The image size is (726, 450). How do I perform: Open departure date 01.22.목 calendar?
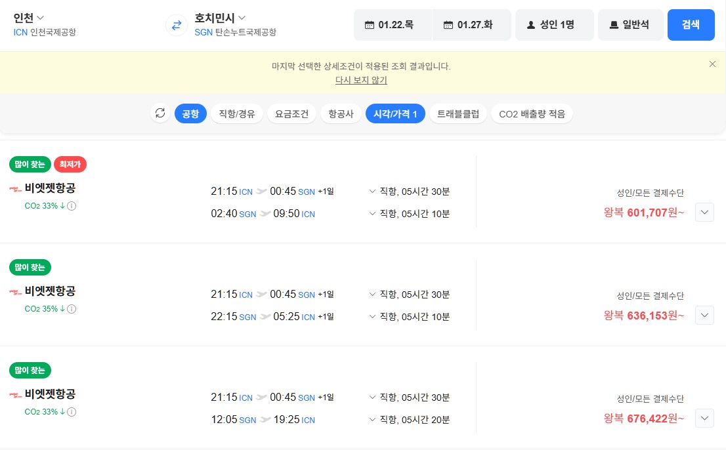click(x=393, y=25)
